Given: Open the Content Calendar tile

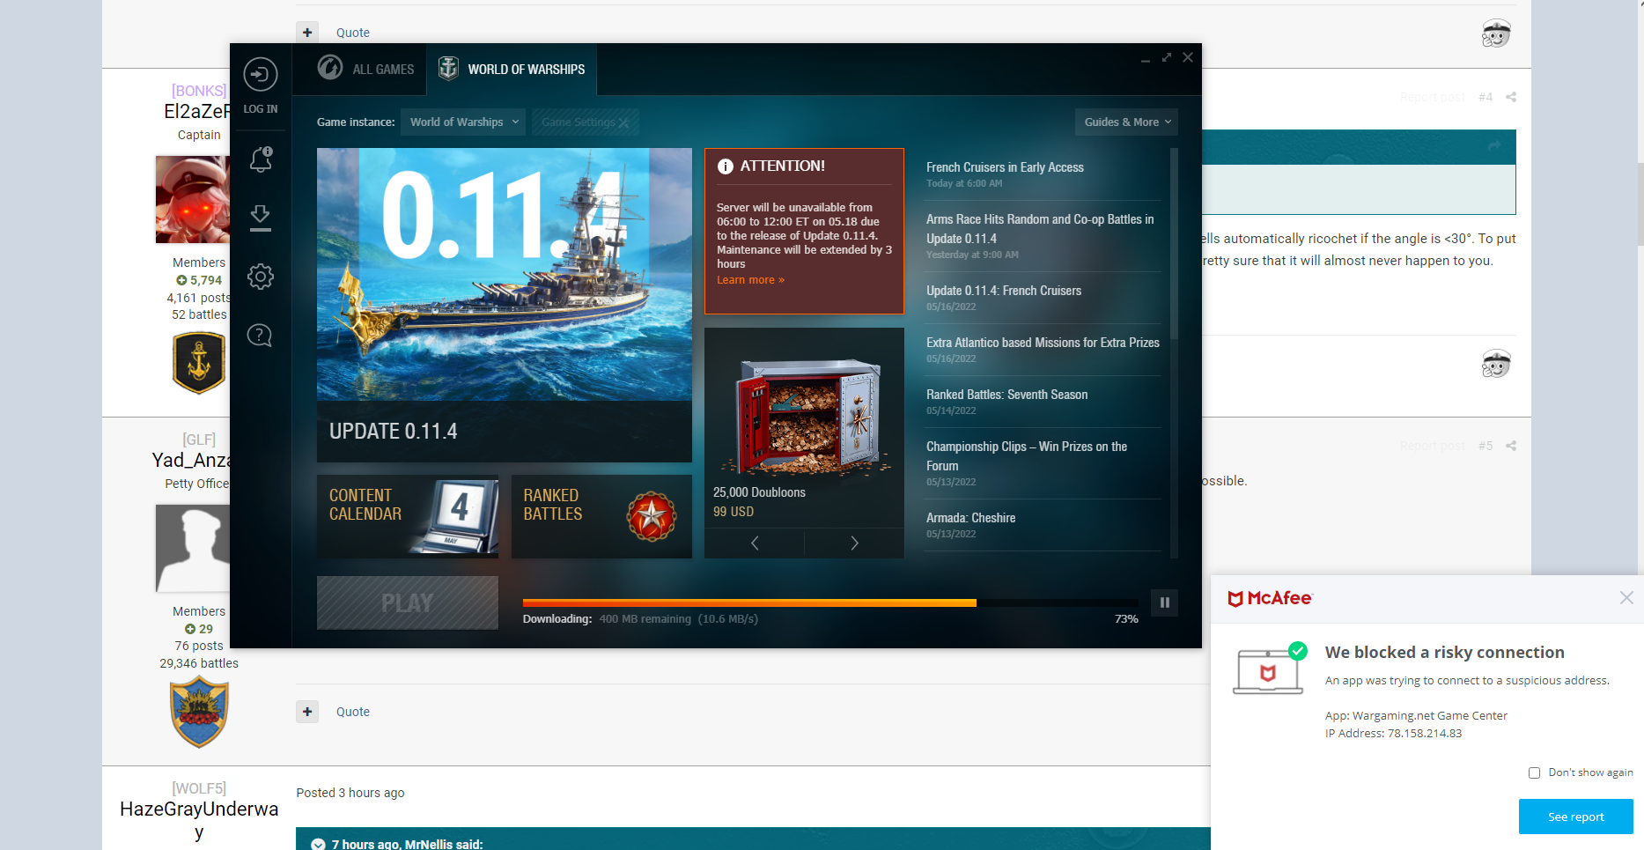Looking at the screenshot, I should tap(407, 516).
